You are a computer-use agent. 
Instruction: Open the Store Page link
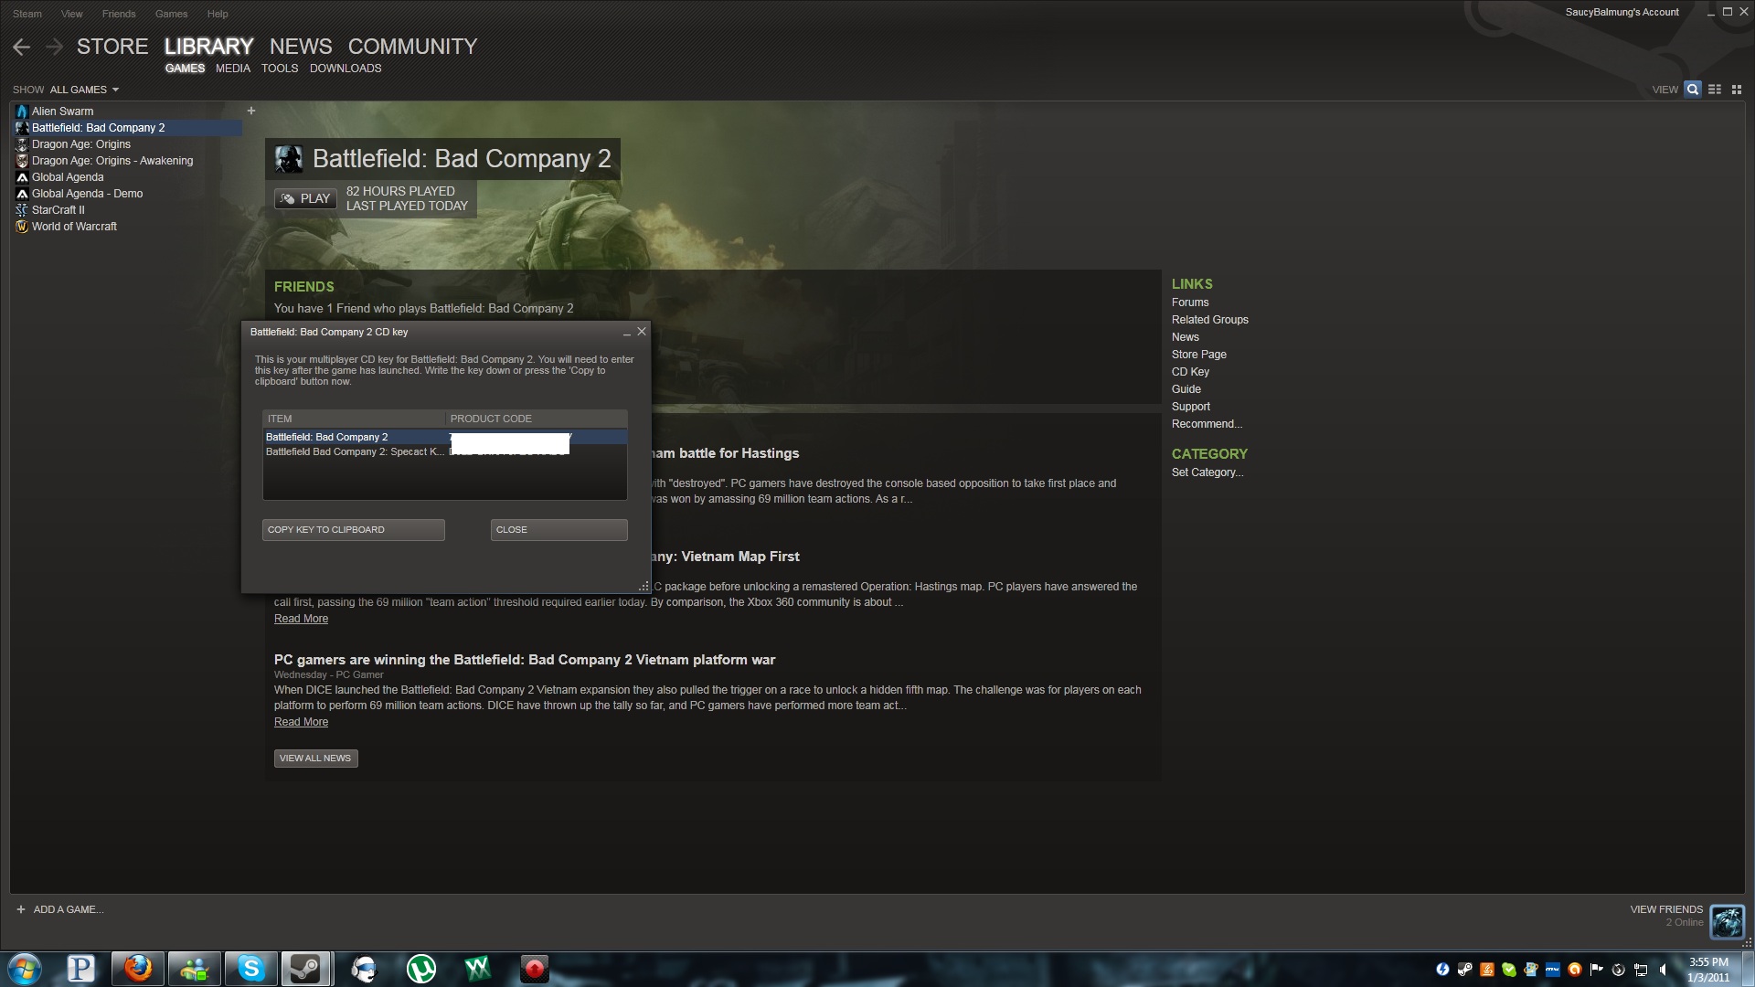click(1199, 355)
